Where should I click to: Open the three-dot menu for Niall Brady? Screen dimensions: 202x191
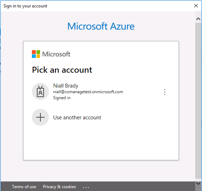coord(165,92)
